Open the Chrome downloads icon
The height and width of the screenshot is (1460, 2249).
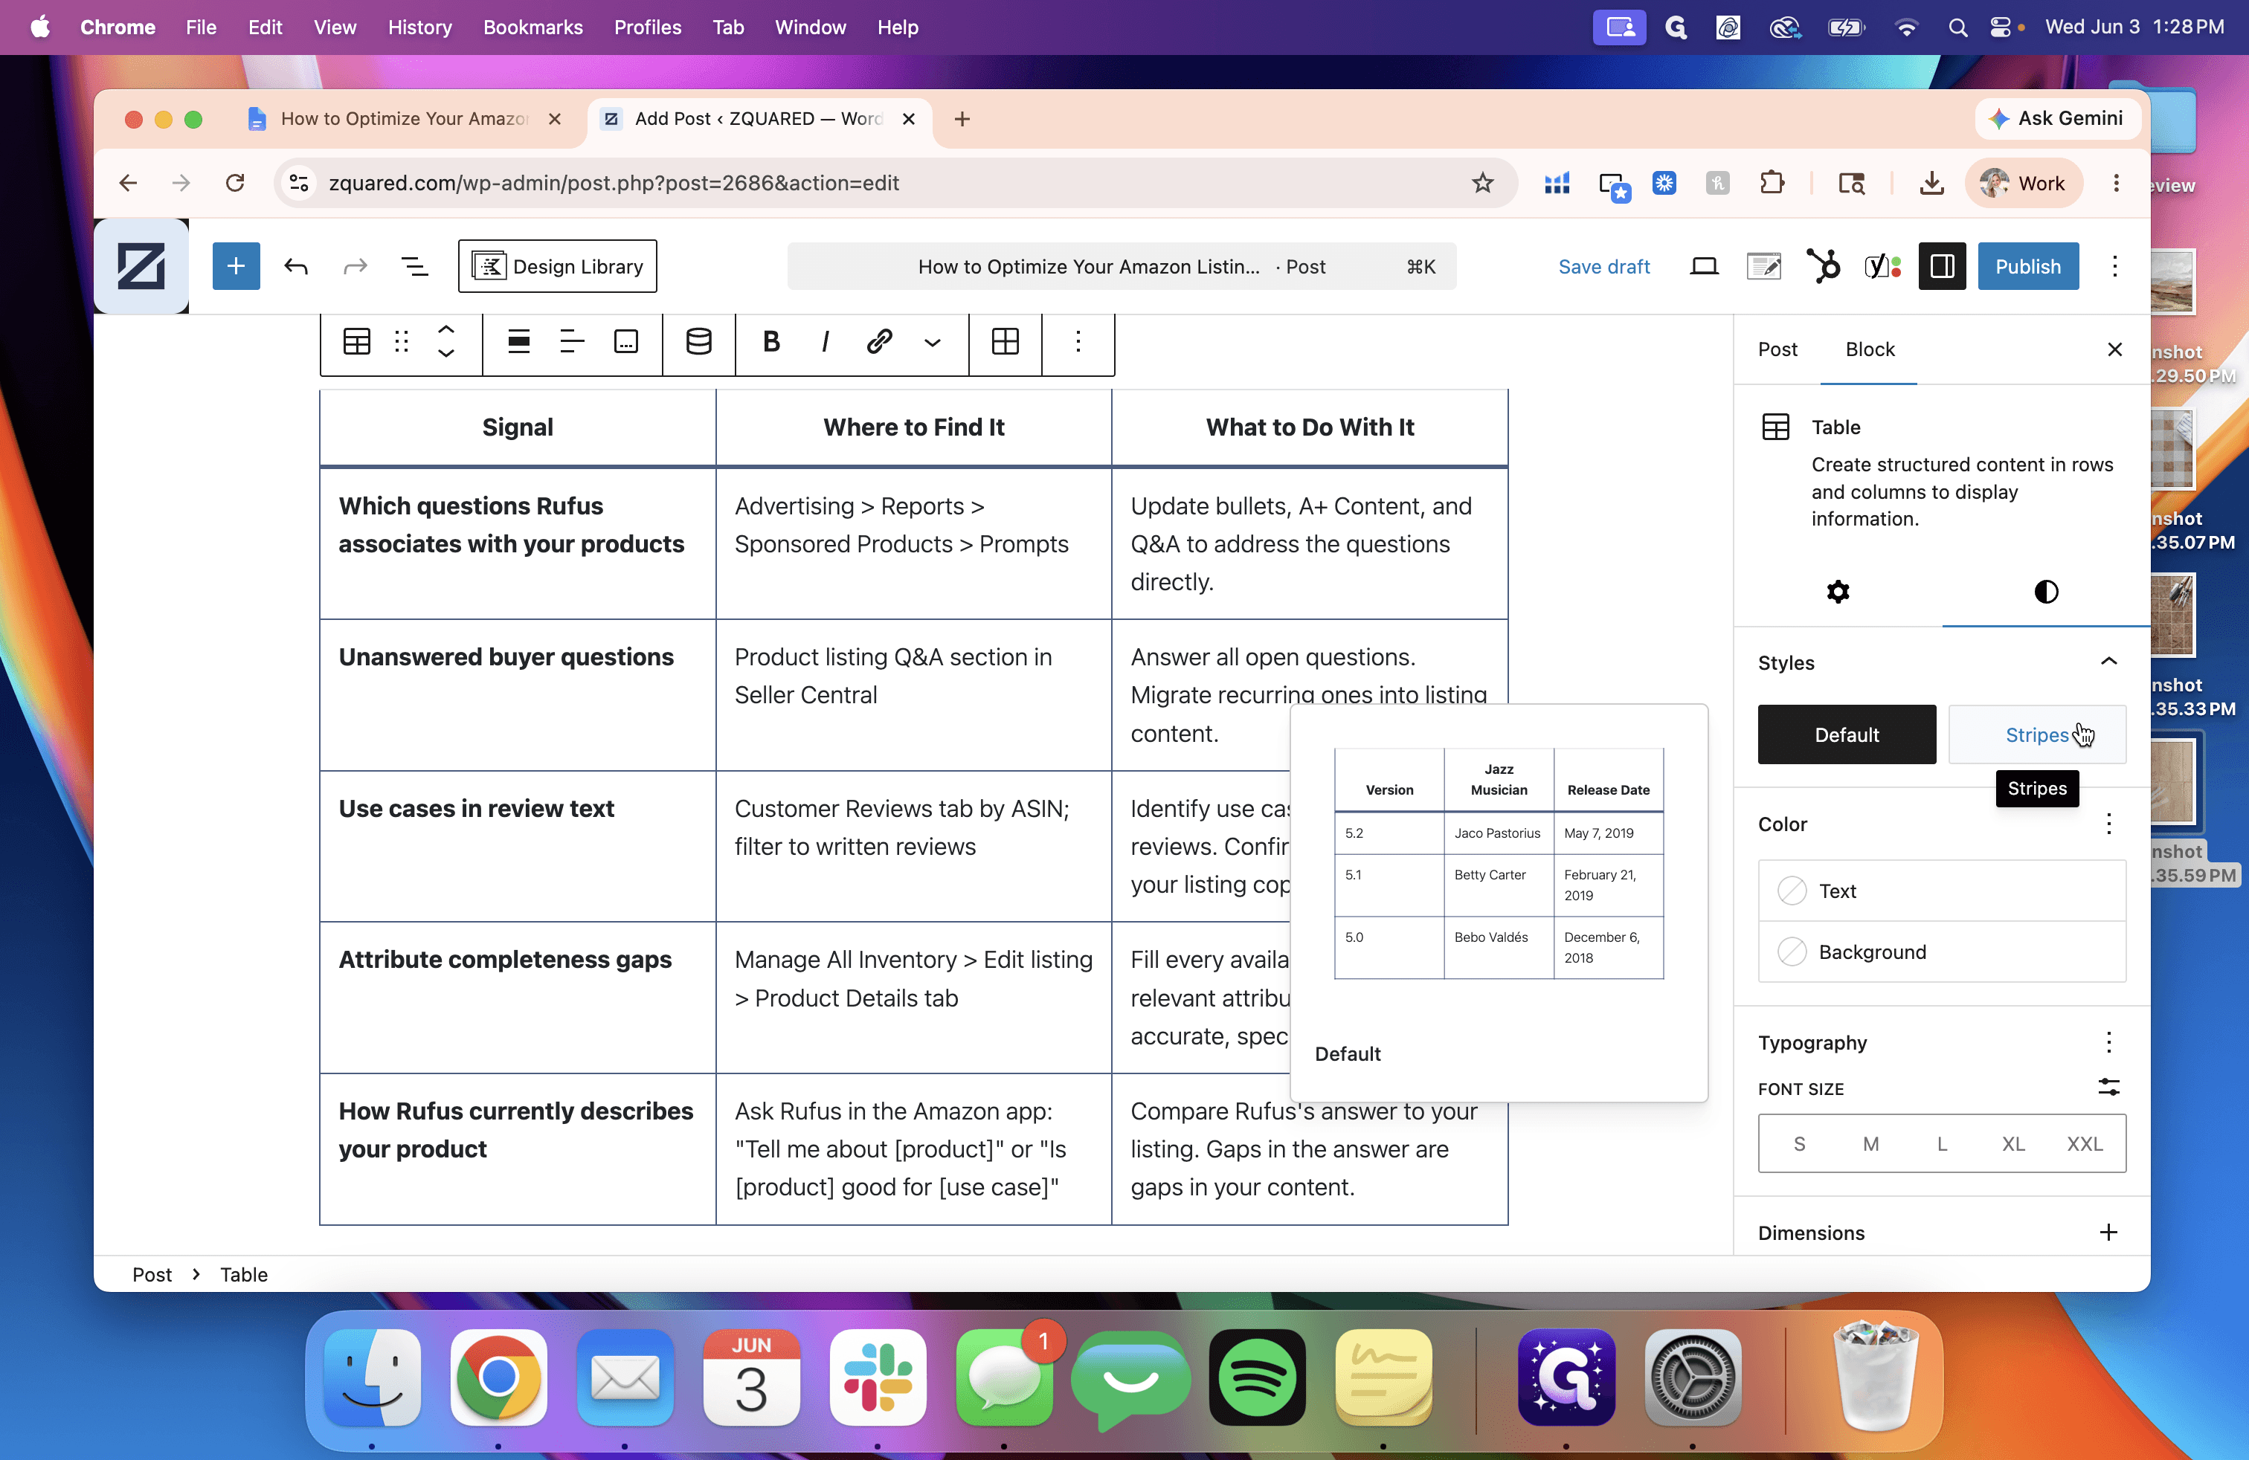click(1931, 182)
